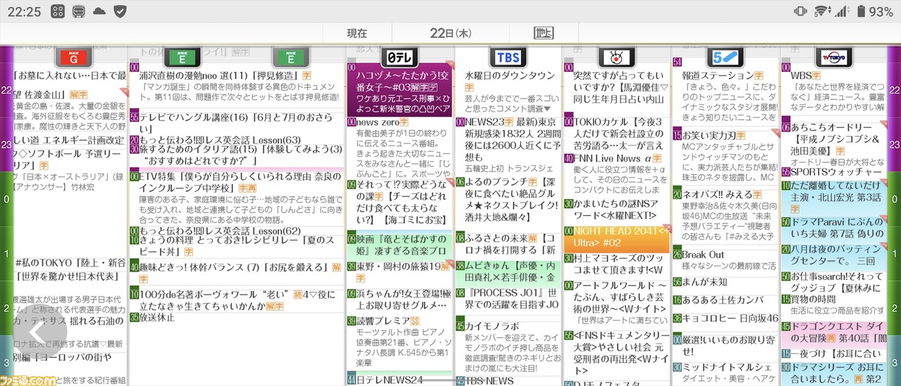The height and width of the screenshot is (386, 901).
Task: Open the TV Asahi 5 channel logo
Action: point(725,57)
